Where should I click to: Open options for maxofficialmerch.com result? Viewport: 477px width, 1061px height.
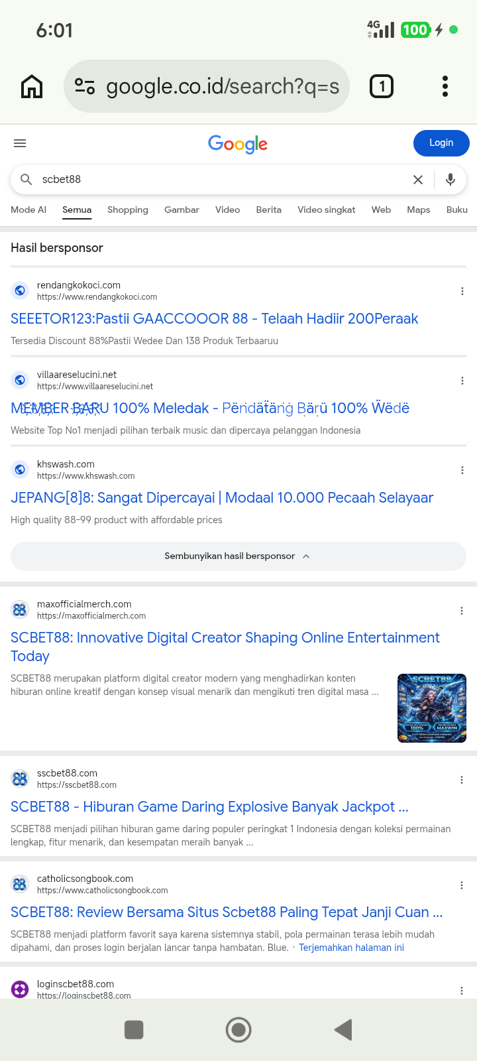click(462, 611)
